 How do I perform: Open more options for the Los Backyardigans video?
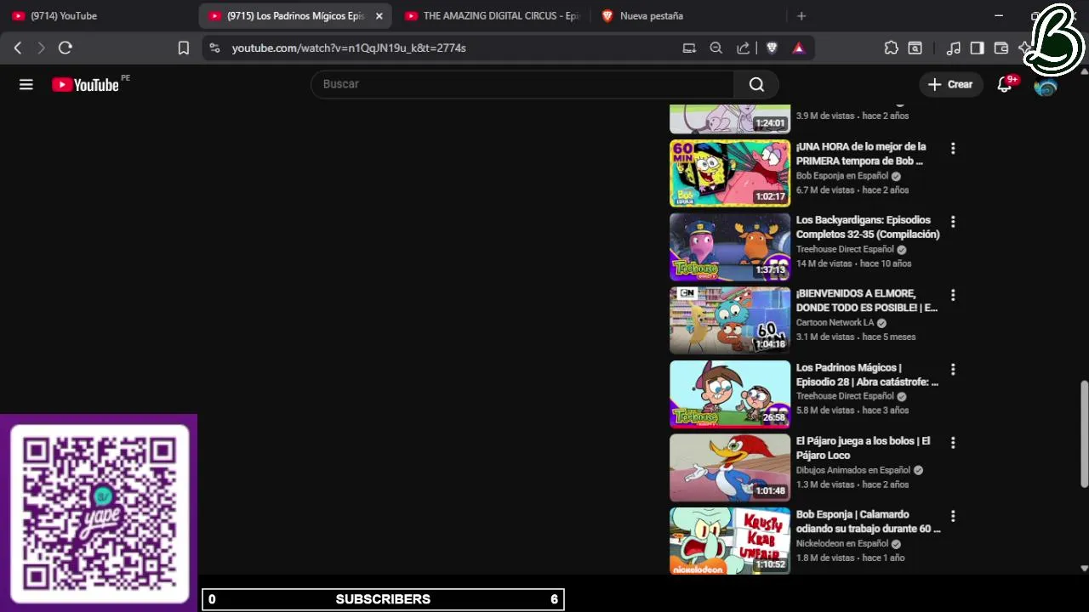coord(953,222)
